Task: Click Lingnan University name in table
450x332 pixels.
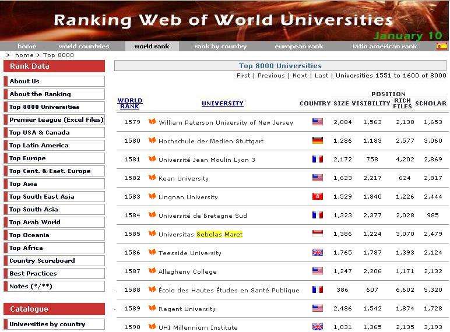Action: (x=188, y=197)
